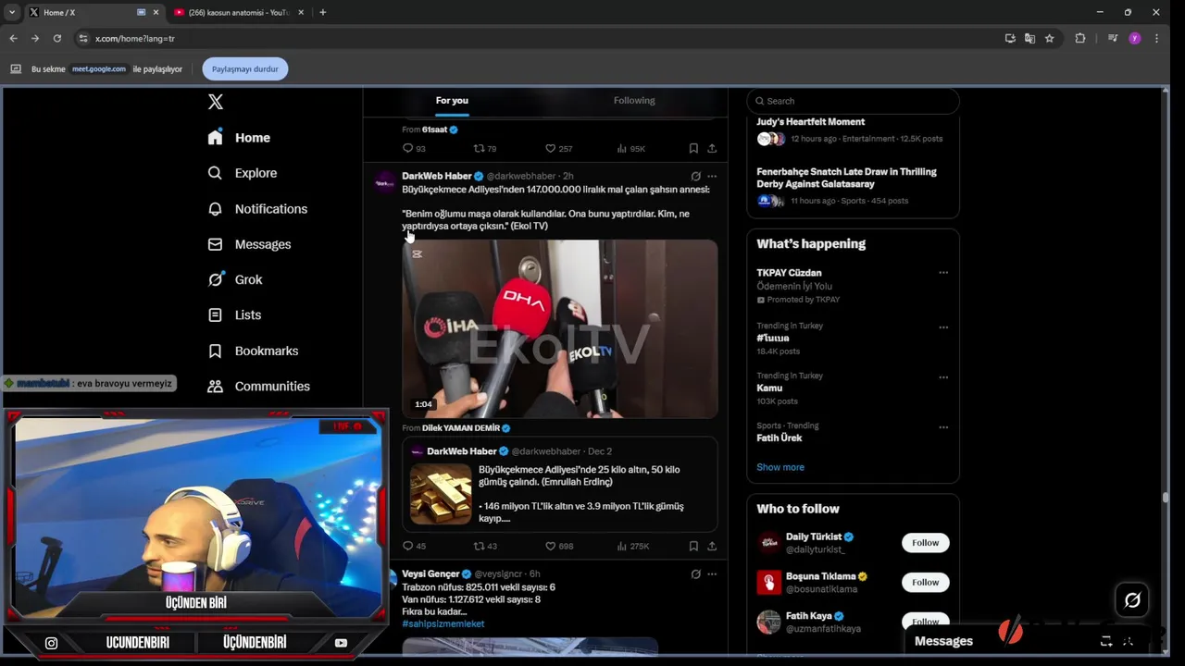
Task: Open Explore in the sidebar
Action: (x=243, y=173)
